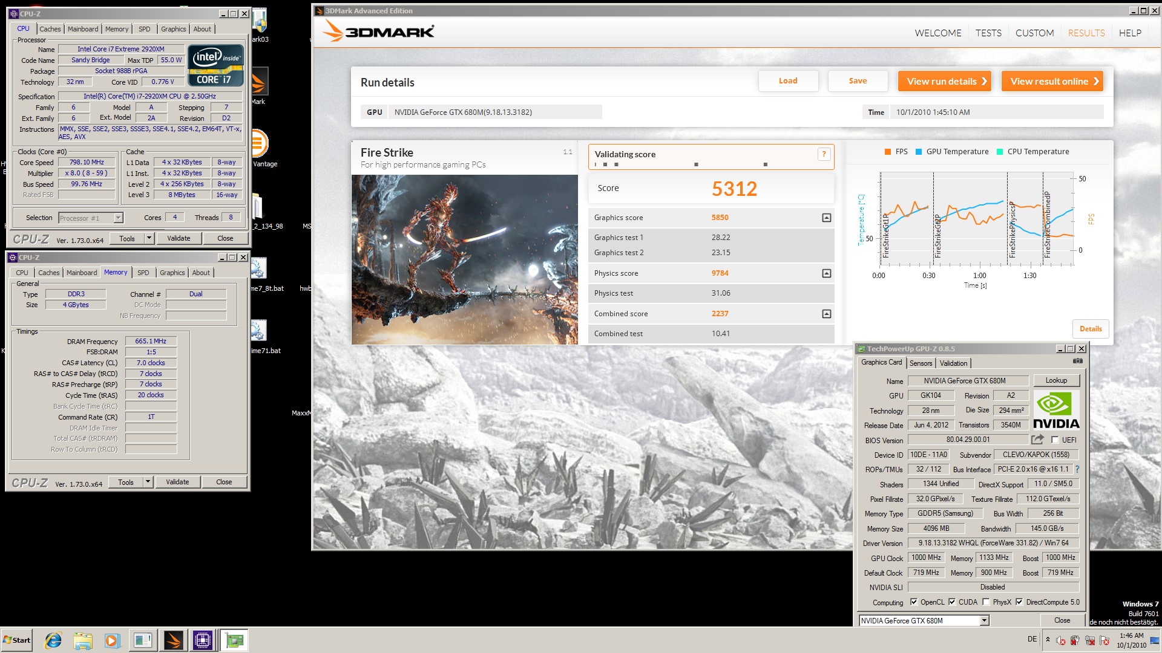Click Validate in the lower CPU-Z Memory window

[177, 482]
